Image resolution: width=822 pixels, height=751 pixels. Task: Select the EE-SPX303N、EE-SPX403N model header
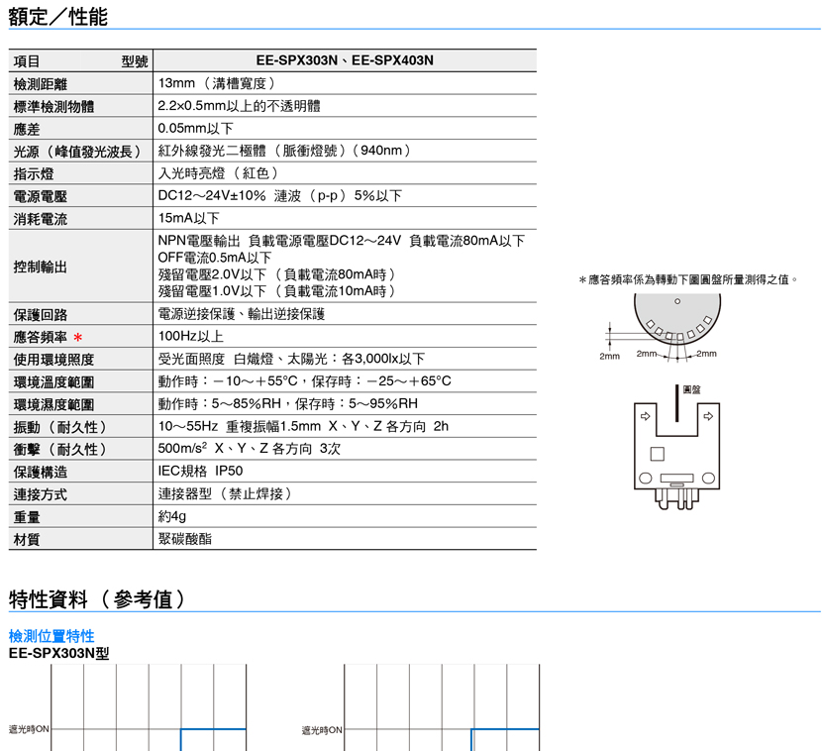point(345,60)
